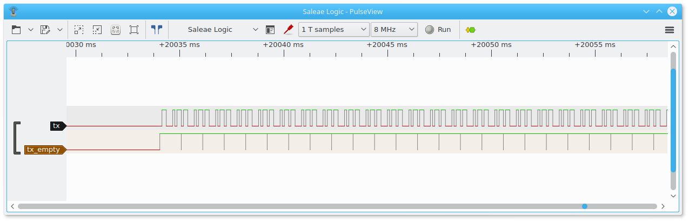Click the zoom one-to-one icon
This screenshot has width=689, height=222.
pos(134,30)
